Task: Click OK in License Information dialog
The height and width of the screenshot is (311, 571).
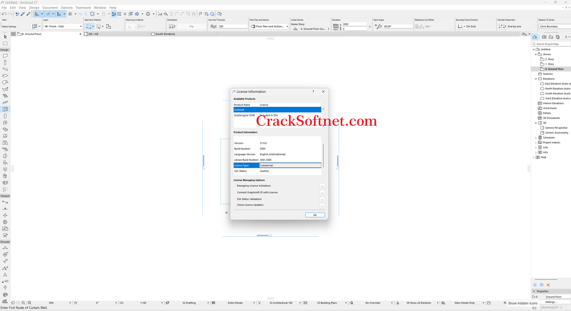Action: (x=315, y=215)
